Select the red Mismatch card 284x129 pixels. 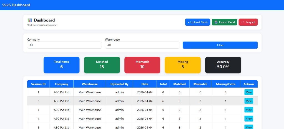[x=142, y=65]
